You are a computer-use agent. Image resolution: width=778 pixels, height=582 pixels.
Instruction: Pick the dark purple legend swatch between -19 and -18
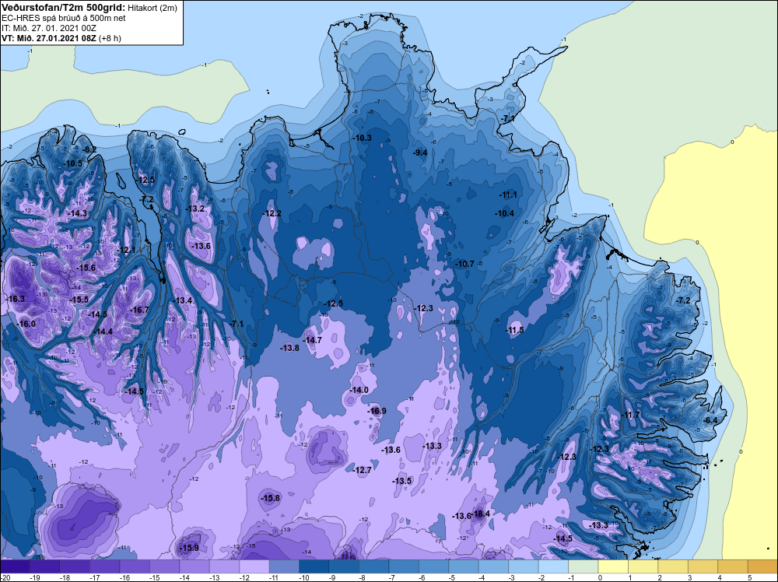(x=44, y=566)
